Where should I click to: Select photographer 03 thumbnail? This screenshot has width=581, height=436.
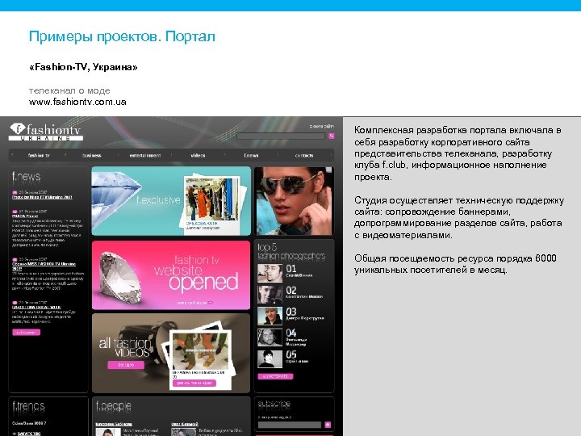pyautogui.click(x=270, y=316)
